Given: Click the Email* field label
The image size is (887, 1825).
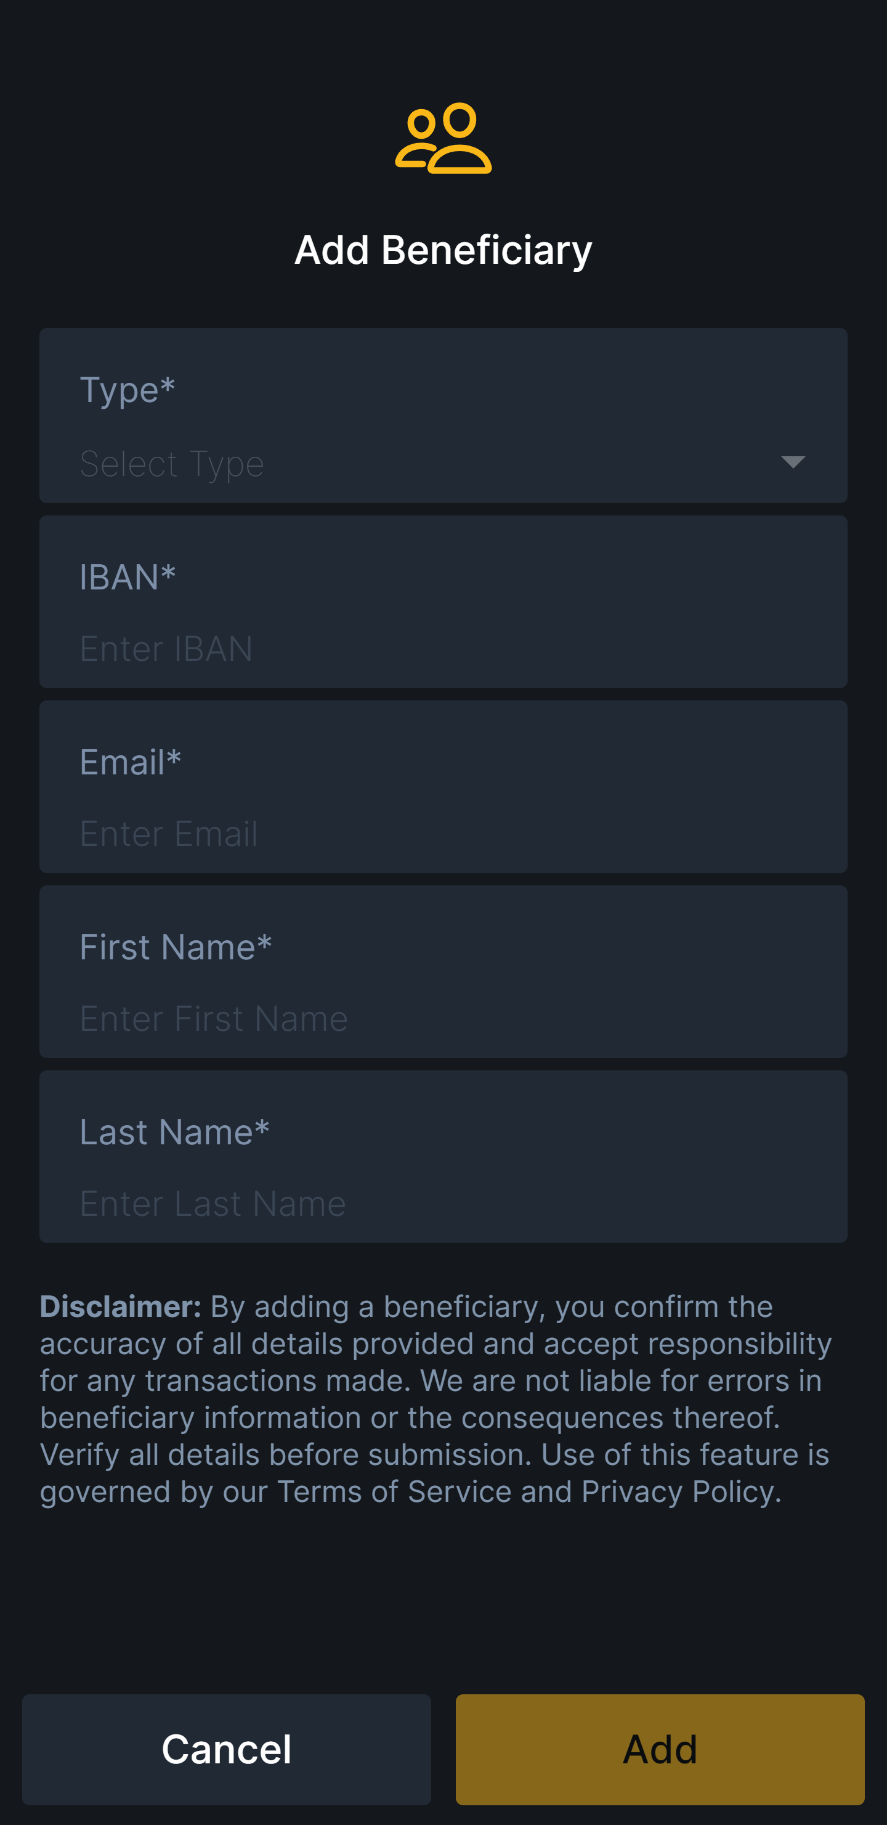Looking at the screenshot, I should tap(130, 762).
